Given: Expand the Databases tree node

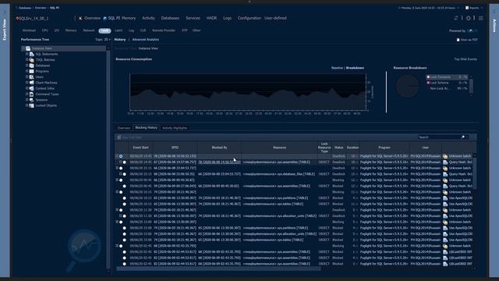Looking at the screenshot, I should coord(27,66).
